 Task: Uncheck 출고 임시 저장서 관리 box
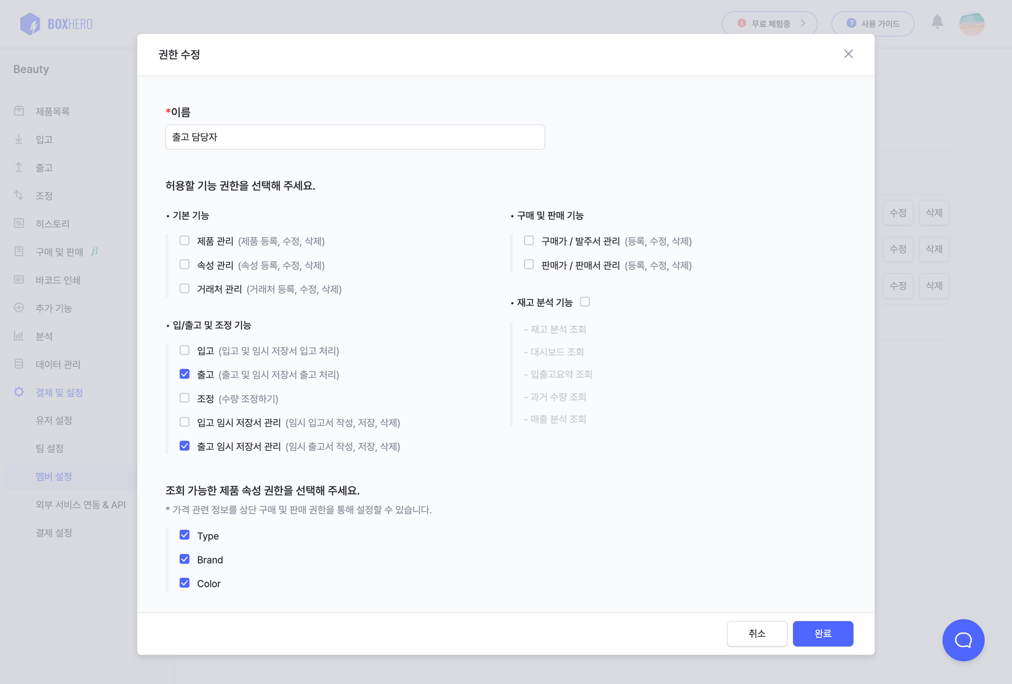(185, 446)
